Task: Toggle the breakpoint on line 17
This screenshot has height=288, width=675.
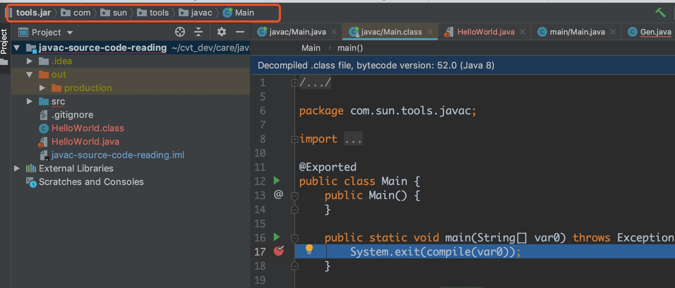Action: click(279, 251)
